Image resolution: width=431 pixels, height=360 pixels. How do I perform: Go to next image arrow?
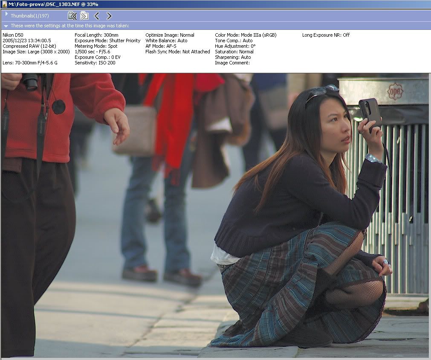click(109, 16)
